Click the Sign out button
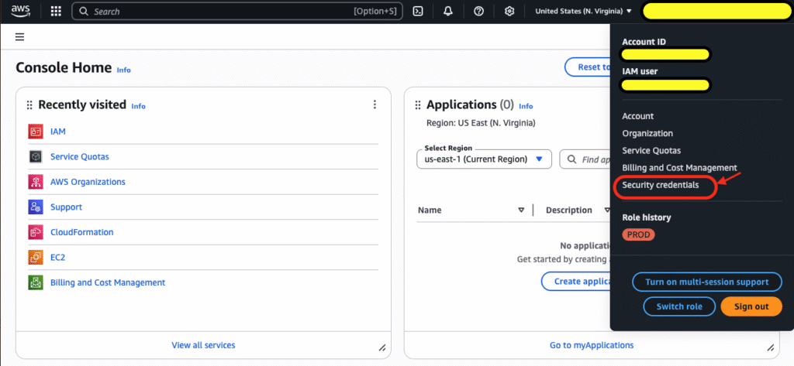Screen dimensions: 794x366 click(x=751, y=306)
